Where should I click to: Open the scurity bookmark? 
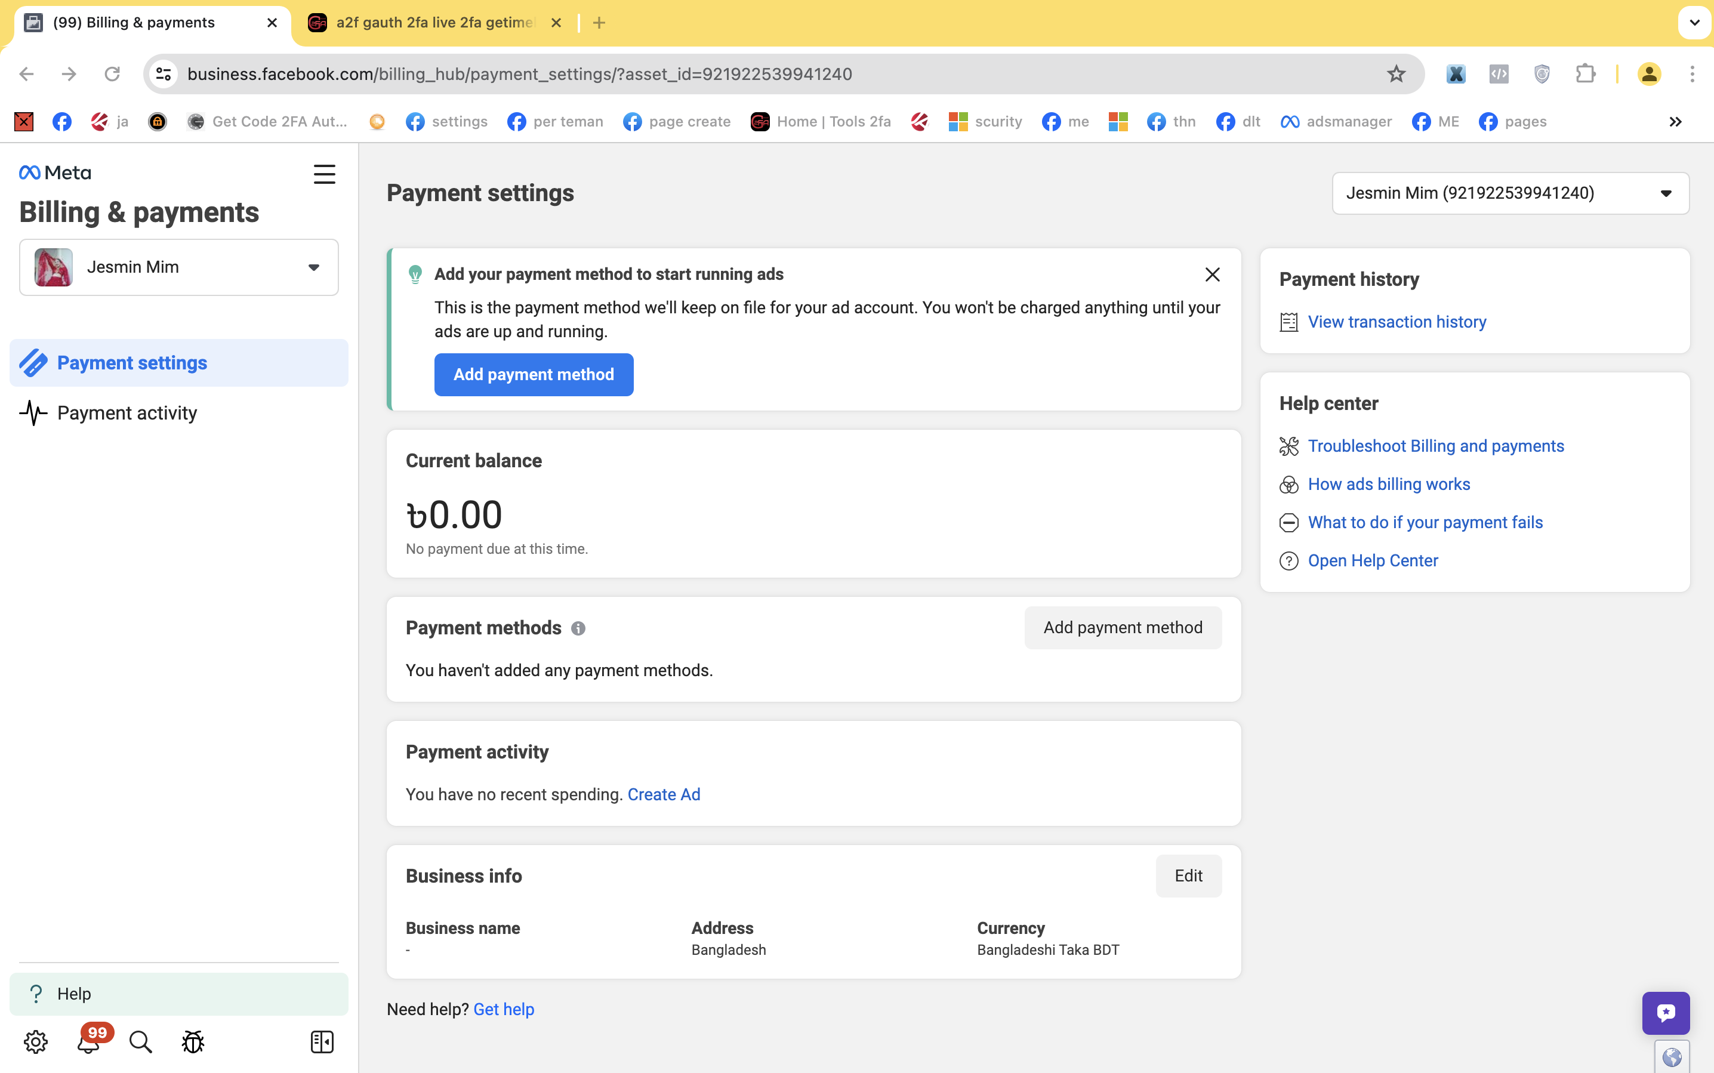pyautogui.click(x=985, y=122)
